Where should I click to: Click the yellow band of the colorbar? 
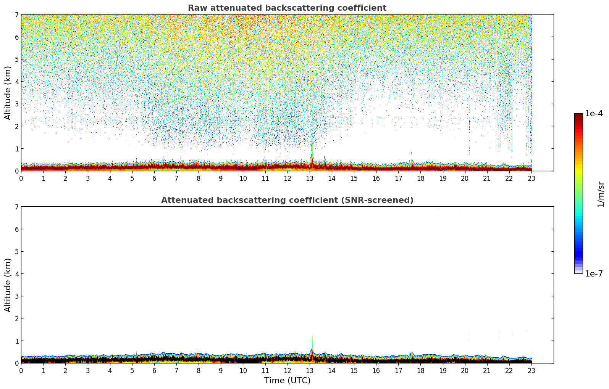click(x=578, y=170)
